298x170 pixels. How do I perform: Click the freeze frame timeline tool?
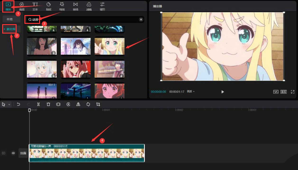click(58, 104)
